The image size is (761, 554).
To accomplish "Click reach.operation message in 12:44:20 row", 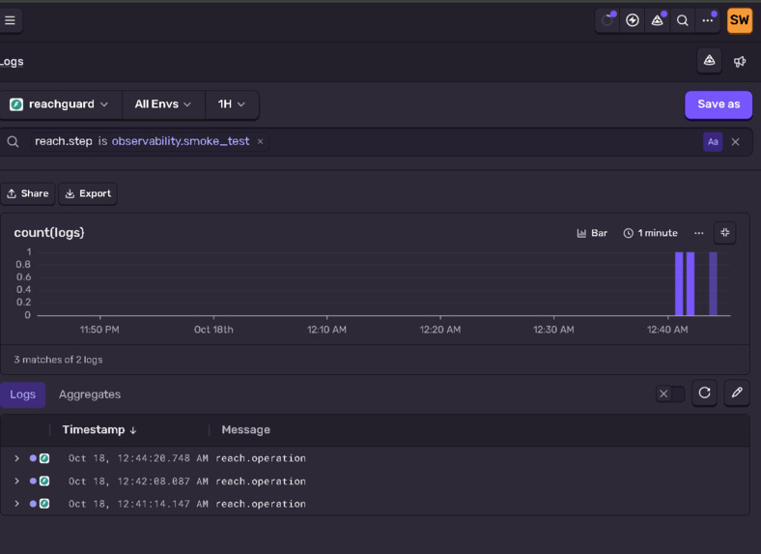I will click(261, 458).
